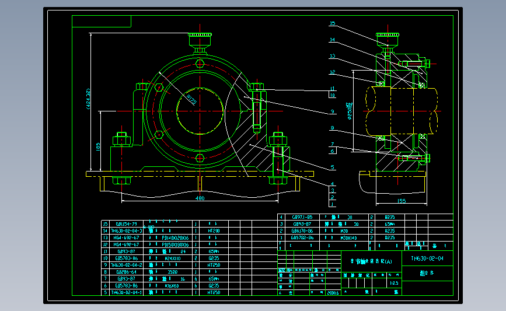Image resolution: width=506 pixels, height=311 pixels.
Task: Click balloon number 15 leader label
Action: (x=333, y=23)
